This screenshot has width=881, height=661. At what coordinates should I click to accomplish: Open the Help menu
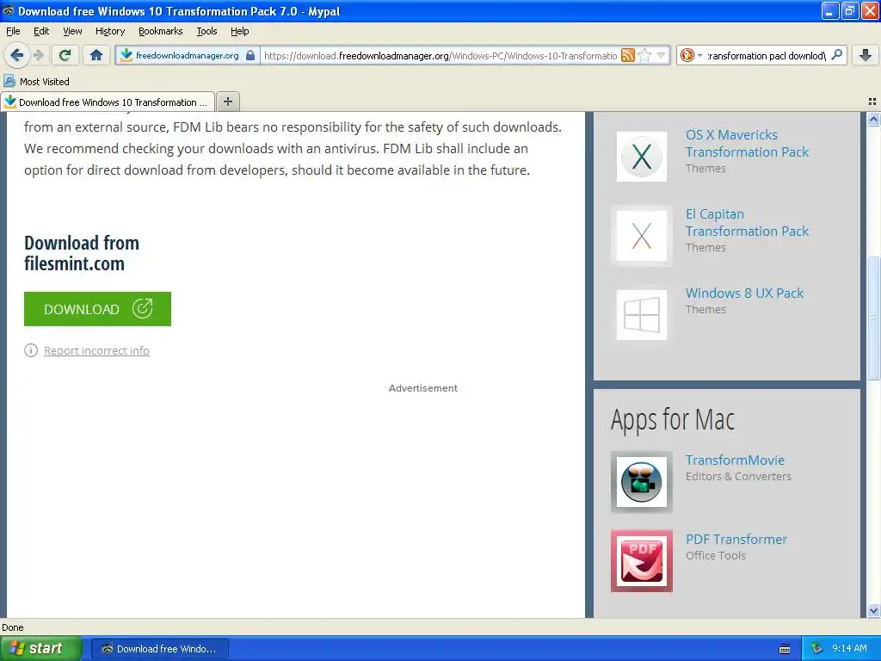click(x=239, y=31)
